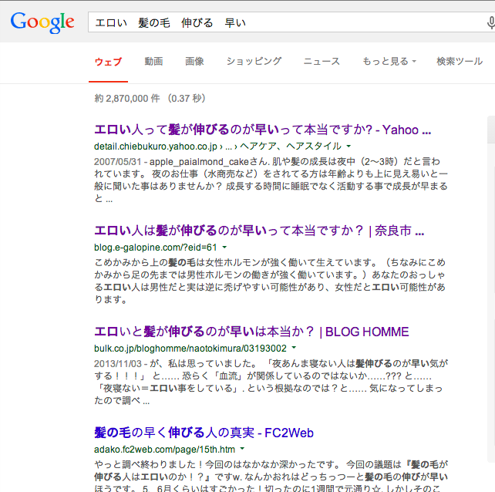Image resolution: width=495 pixels, height=492 pixels.
Task: Open the Yahoo result about エロい人 and hair
Action: pos(262,130)
